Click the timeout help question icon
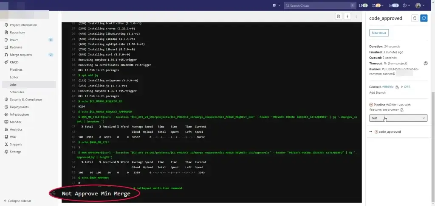This screenshot has width=435, height=206. coord(426,63)
